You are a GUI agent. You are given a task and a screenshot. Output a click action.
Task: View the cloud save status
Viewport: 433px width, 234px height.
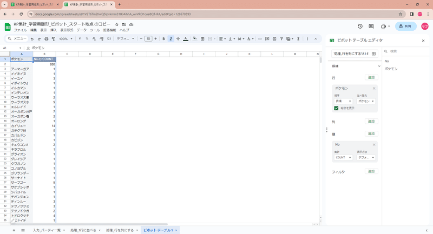click(131, 24)
